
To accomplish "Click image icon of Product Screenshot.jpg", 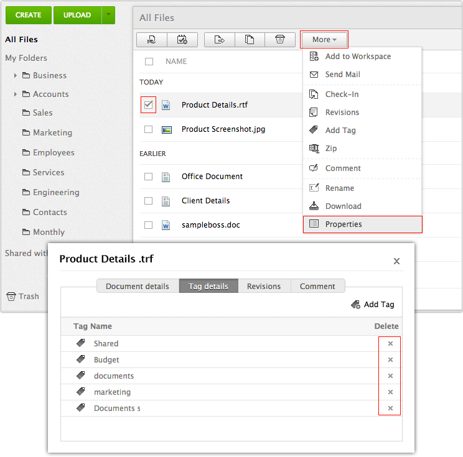I will coord(167,130).
